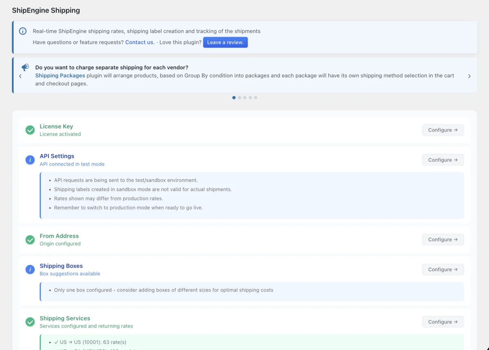This screenshot has height=350, width=489.
Task: Go to previous promo slide arrow
Action: click(x=20, y=76)
